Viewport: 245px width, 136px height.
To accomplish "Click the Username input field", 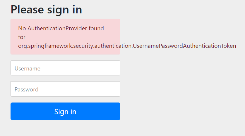I will (65, 68).
